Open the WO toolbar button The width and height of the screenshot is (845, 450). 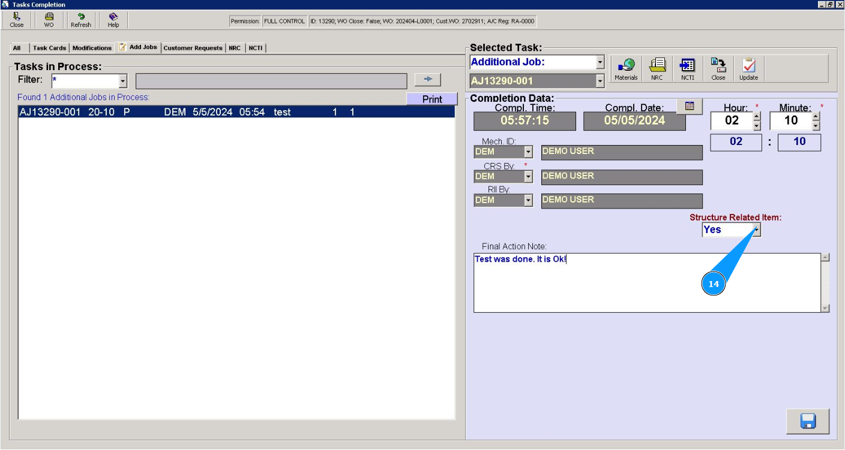49,20
